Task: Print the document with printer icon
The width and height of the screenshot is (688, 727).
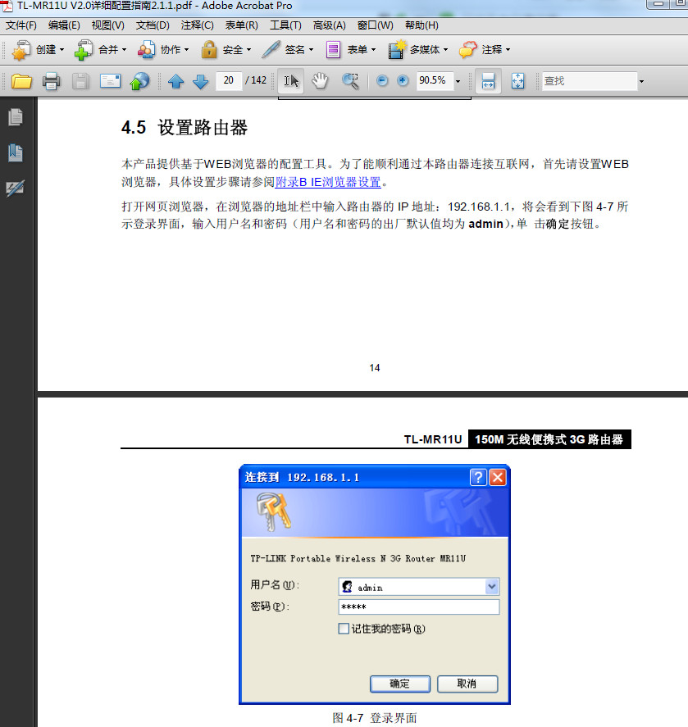Action: pos(51,81)
